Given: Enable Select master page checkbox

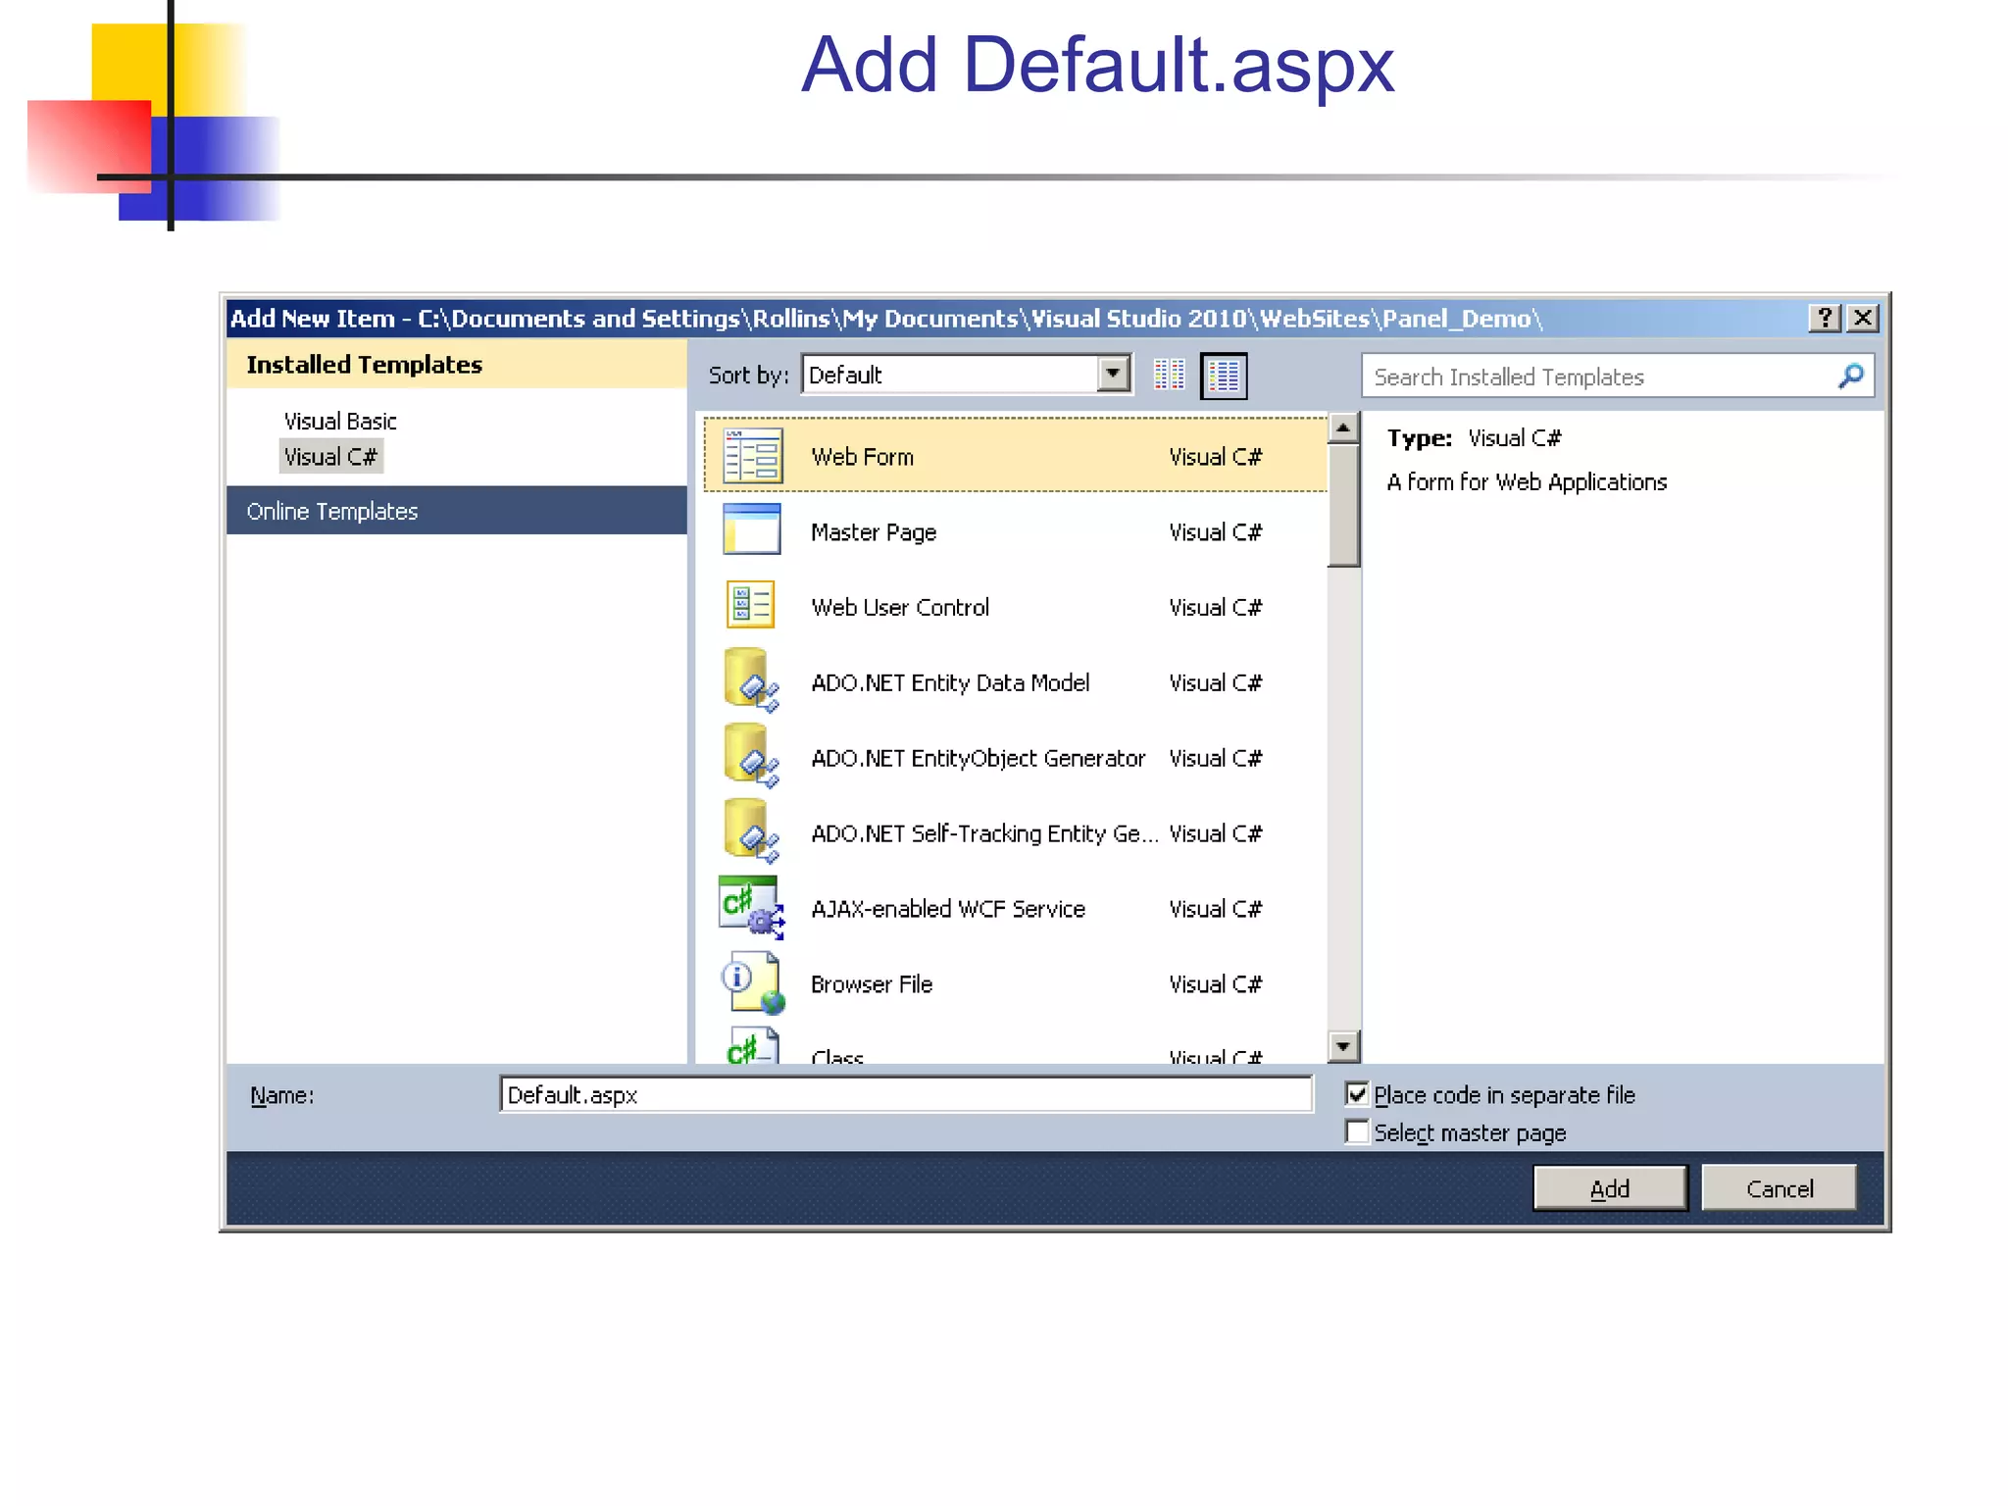Looking at the screenshot, I should click(x=1357, y=1132).
